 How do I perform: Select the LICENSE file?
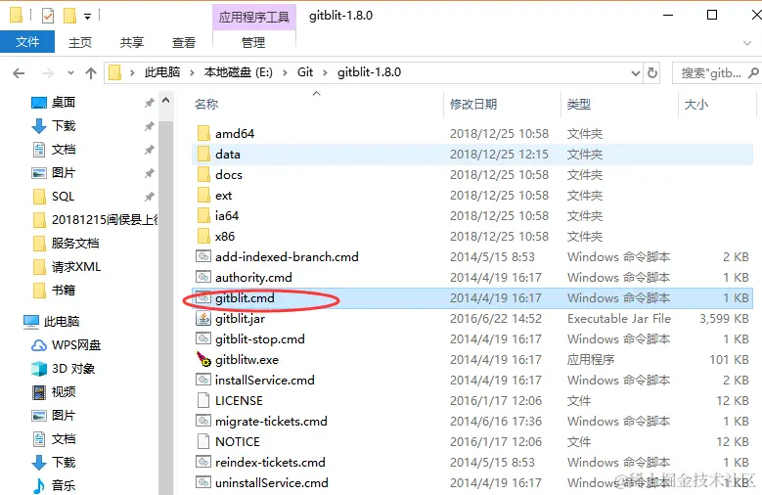click(x=239, y=401)
